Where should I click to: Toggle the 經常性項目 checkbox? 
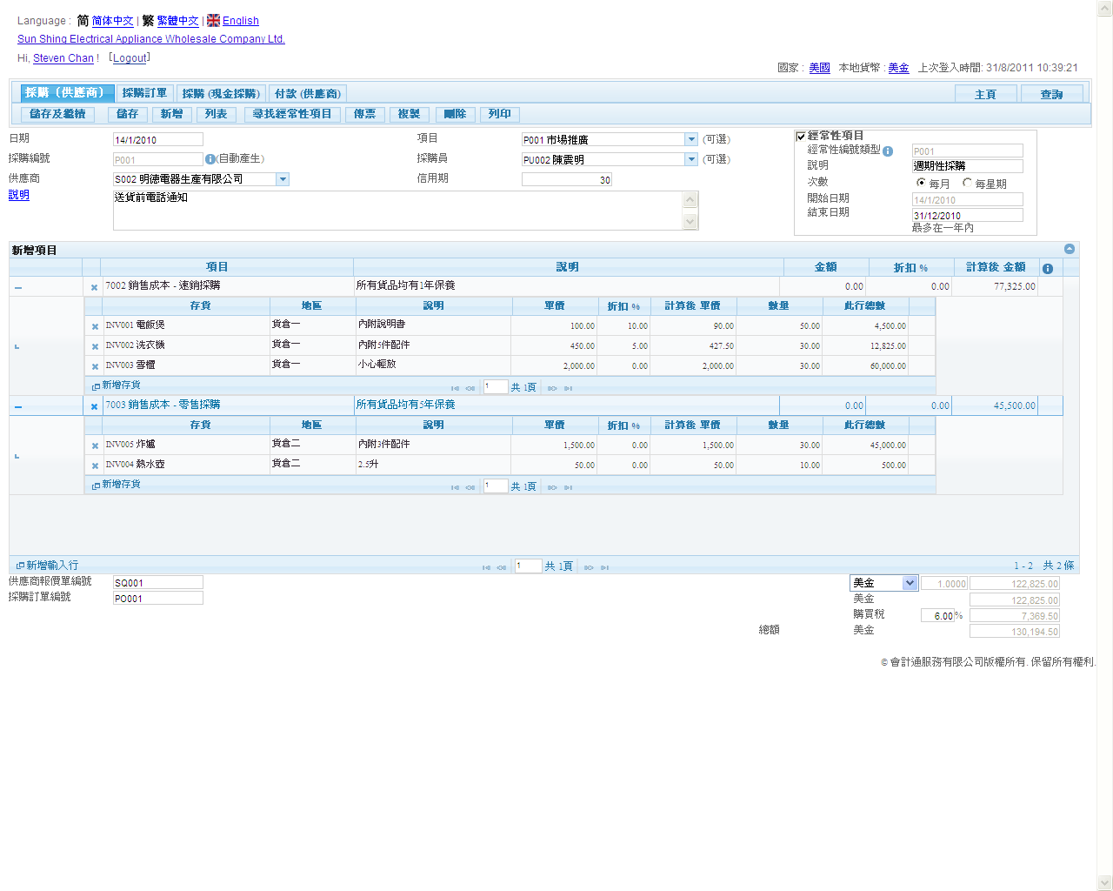coord(801,137)
